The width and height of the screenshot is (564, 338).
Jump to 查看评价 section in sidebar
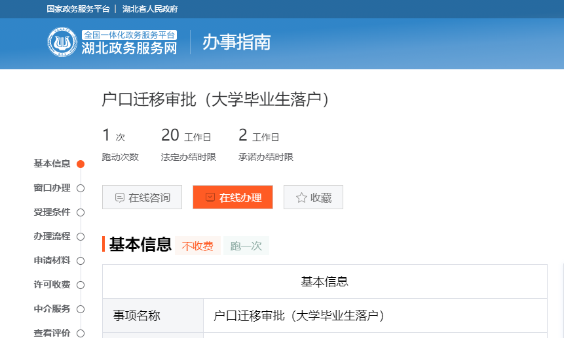click(x=52, y=333)
